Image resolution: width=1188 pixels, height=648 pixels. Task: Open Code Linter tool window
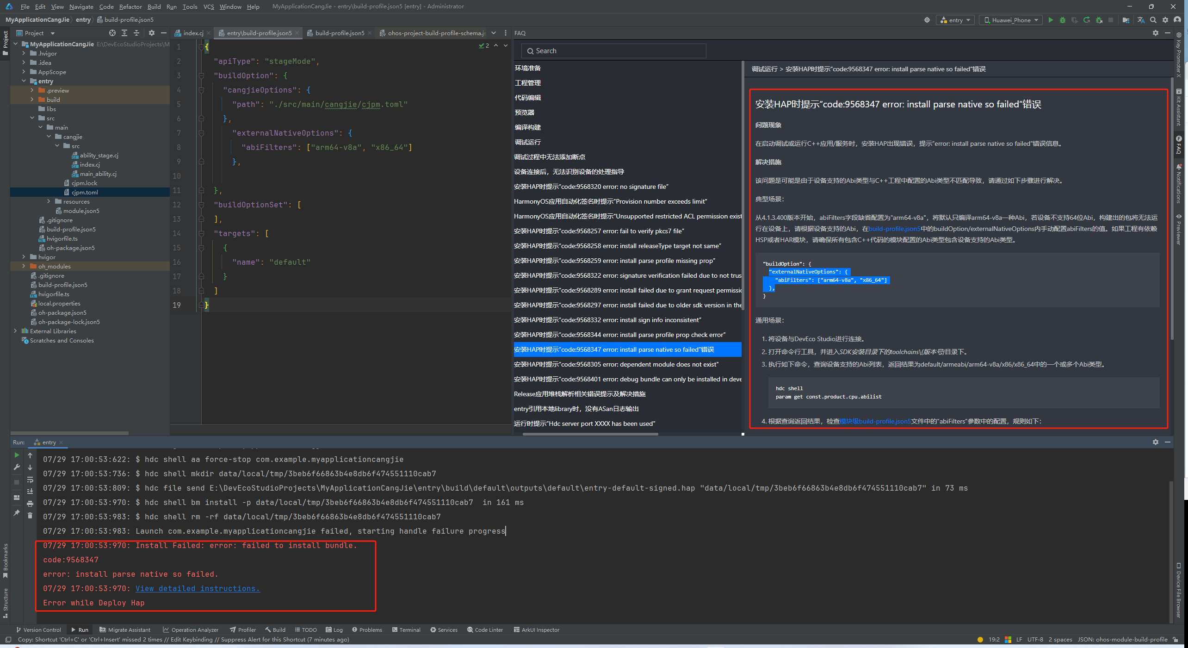pos(485,630)
